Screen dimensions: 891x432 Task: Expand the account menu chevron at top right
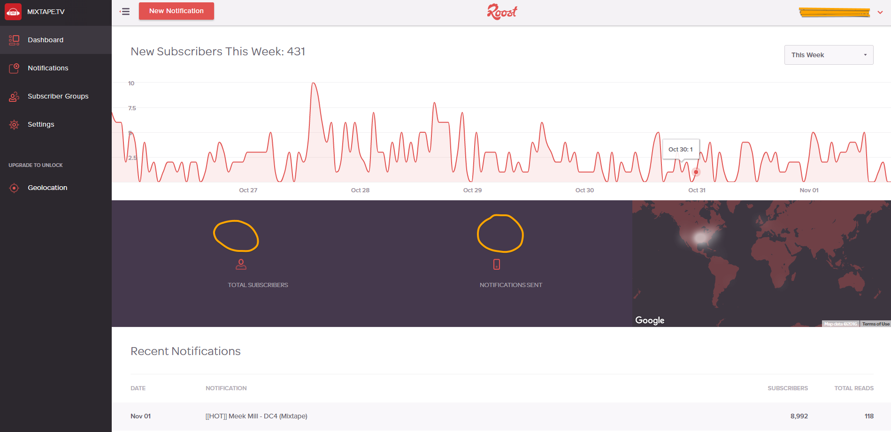pyautogui.click(x=881, y=12)
